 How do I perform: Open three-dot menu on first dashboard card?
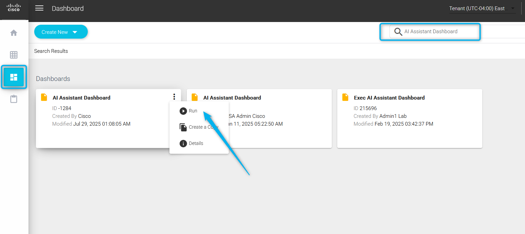point(174,97)
